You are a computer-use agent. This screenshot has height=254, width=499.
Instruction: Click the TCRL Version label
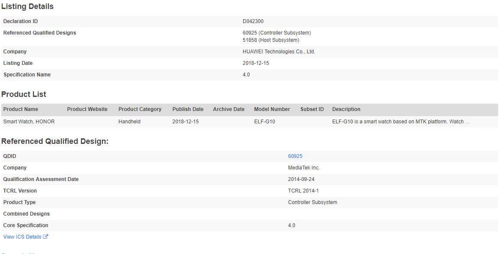point(20,190)
